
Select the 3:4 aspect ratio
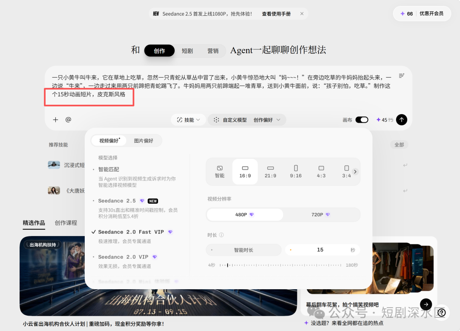click(346, 172)
